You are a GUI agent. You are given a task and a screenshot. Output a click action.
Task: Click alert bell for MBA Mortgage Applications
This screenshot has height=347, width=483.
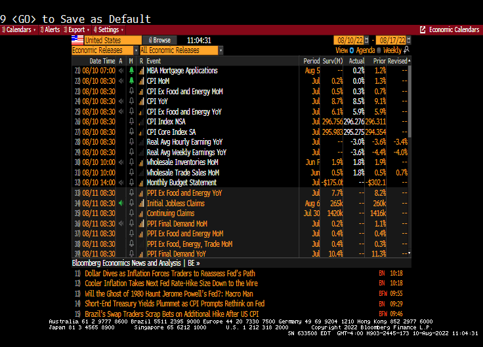(131, 71)
